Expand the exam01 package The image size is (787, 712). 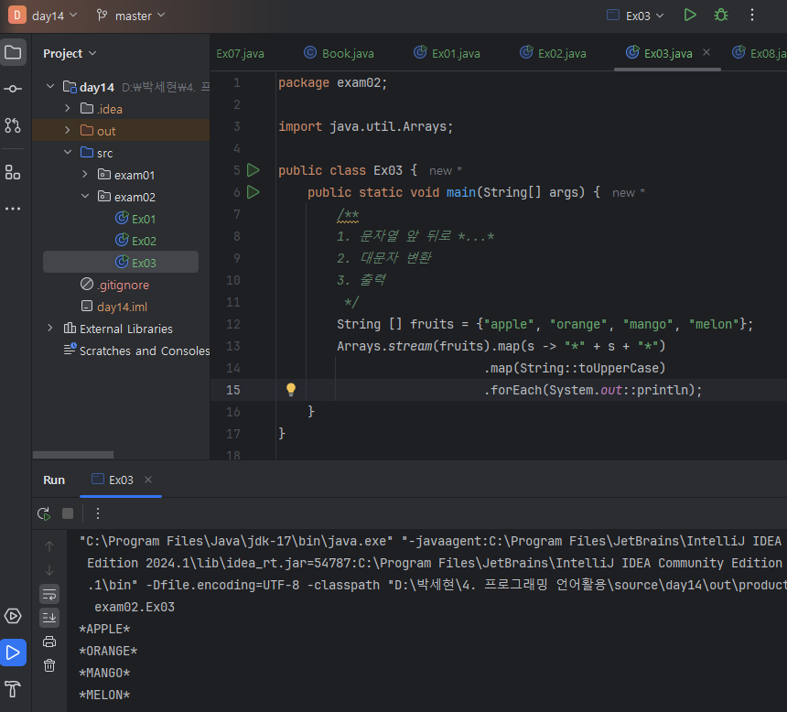(85, 175)
